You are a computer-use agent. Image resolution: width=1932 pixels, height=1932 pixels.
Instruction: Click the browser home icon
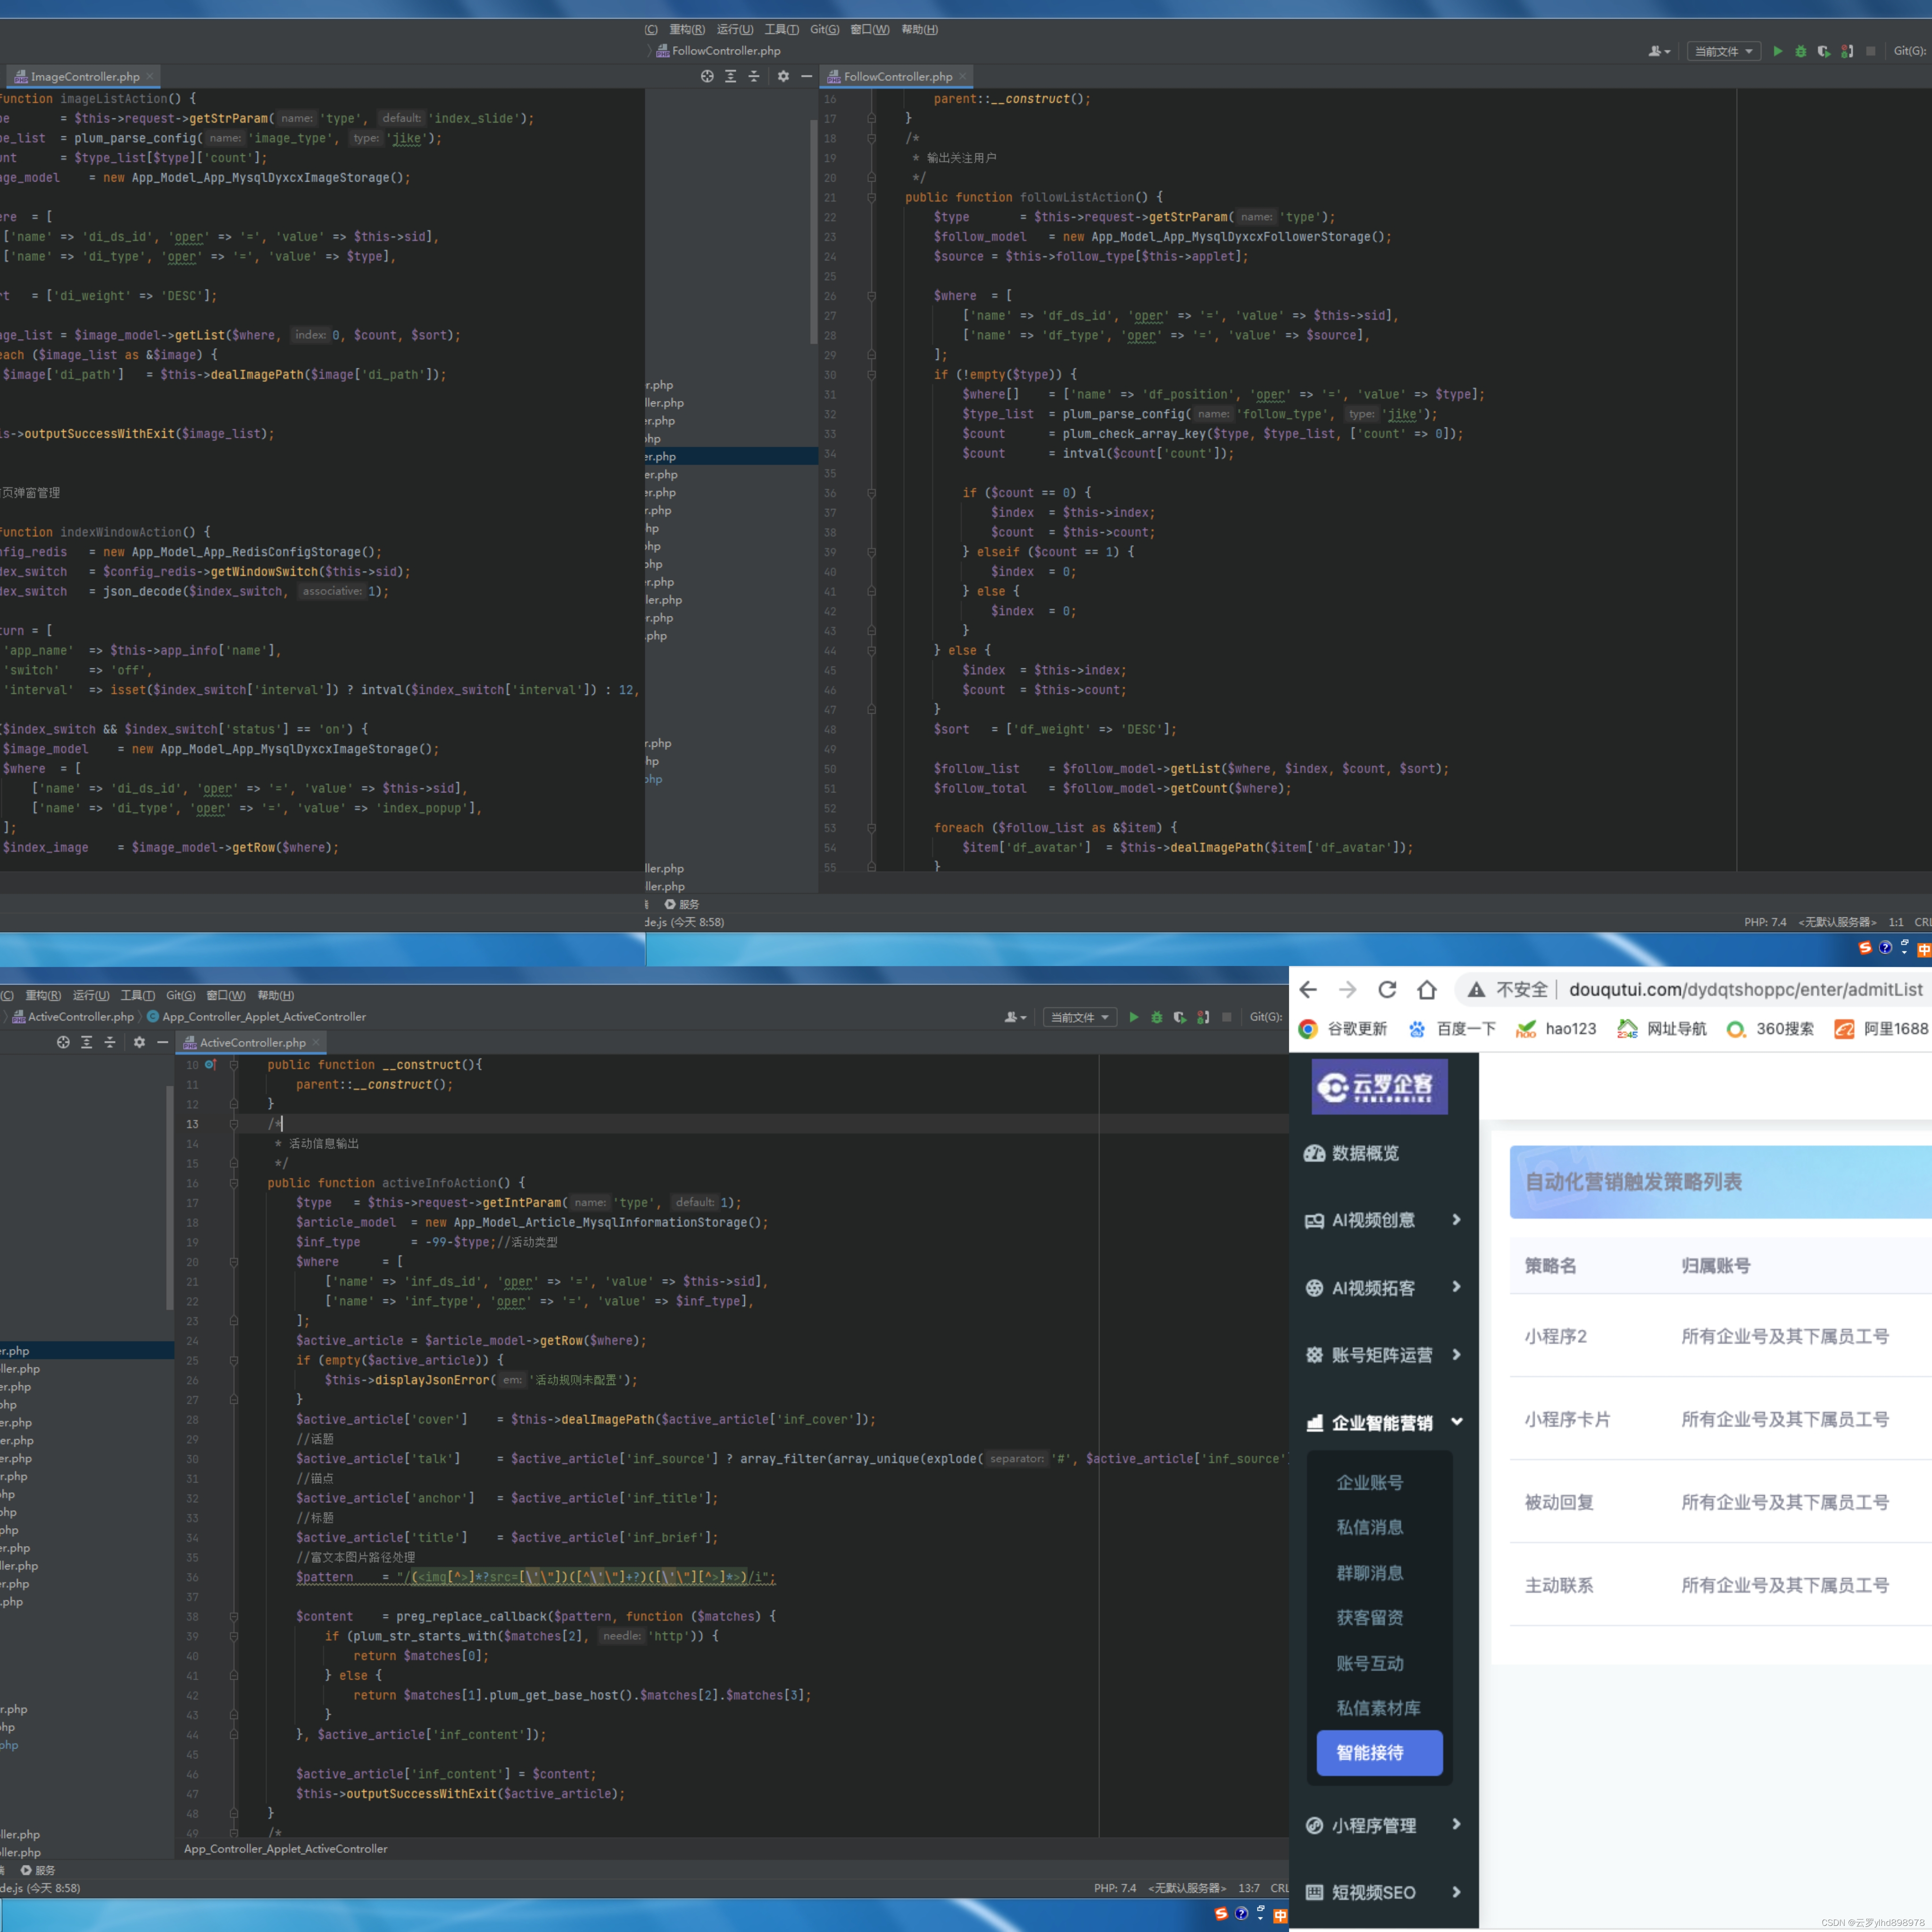(x=1427, y=990)
